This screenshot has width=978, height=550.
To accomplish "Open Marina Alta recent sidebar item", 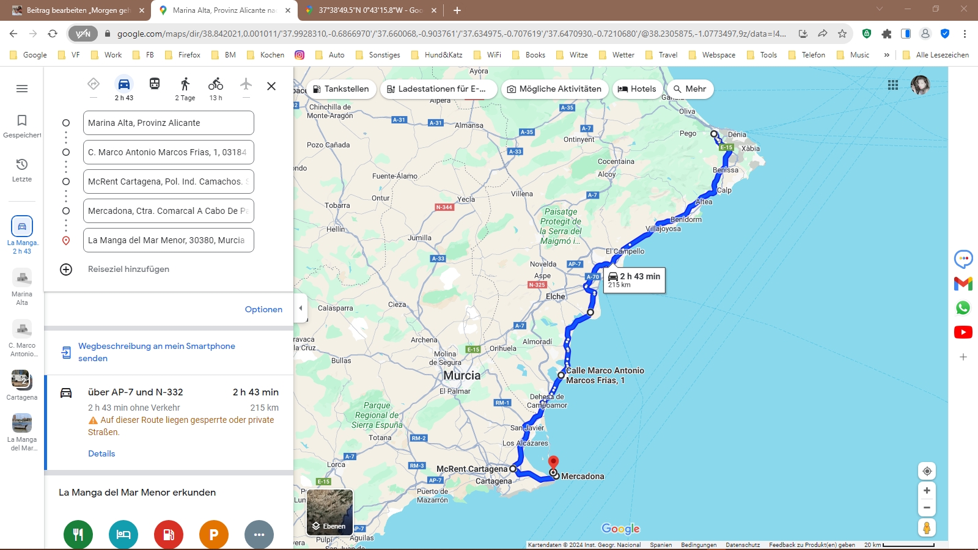I will tap(22, 288).
